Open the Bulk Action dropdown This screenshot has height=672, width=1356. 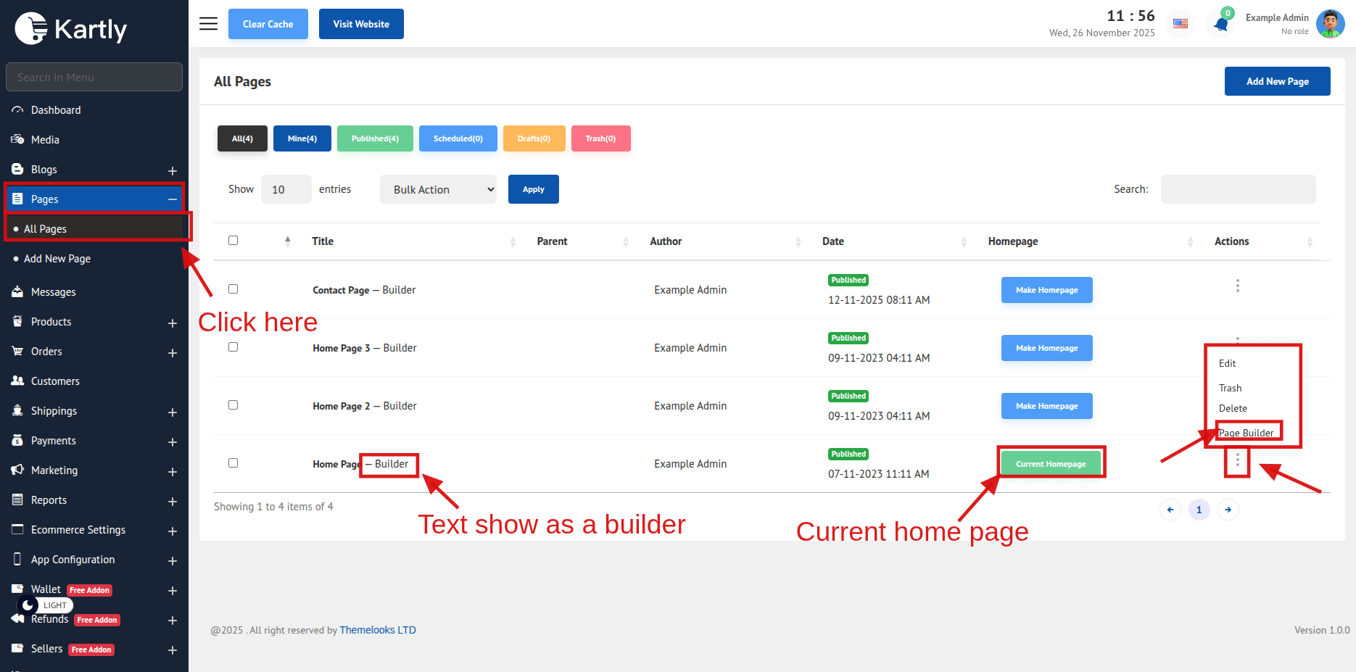[438, 189]
